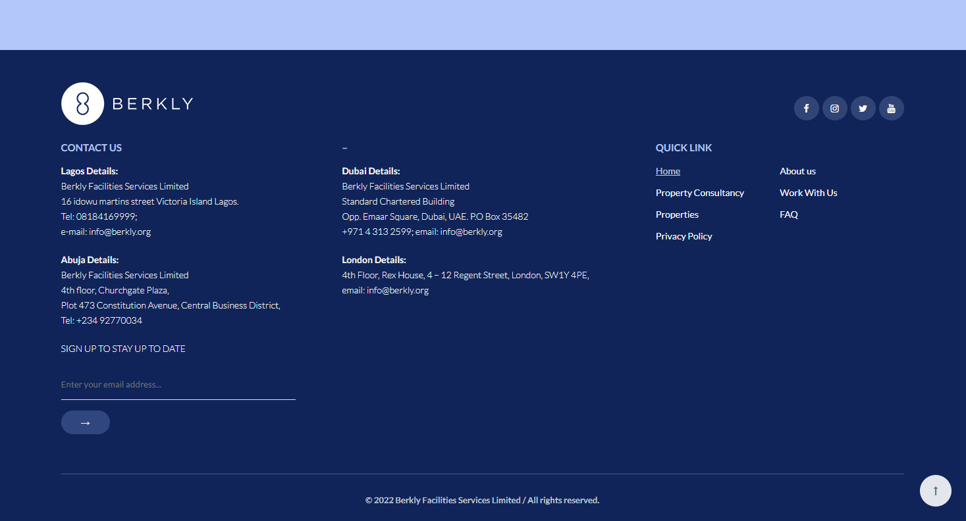The width and height of the screenshot is (966, 521).
Task: Open the FAQ quick link
Action: click(x=788, y=214)
